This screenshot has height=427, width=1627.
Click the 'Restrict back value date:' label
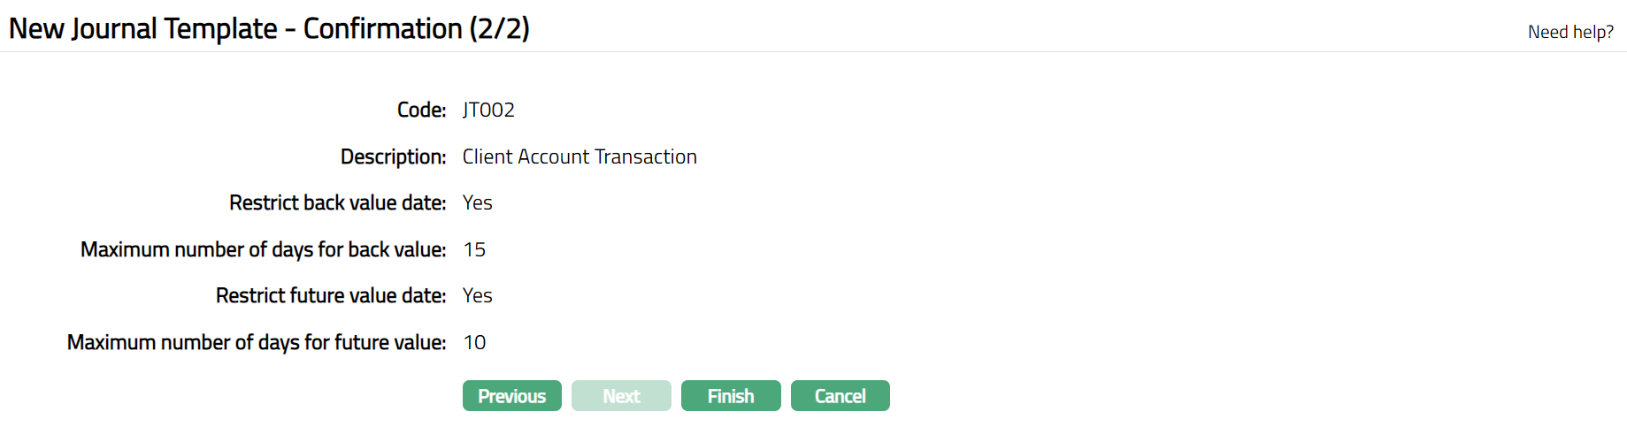coord(337,202)
